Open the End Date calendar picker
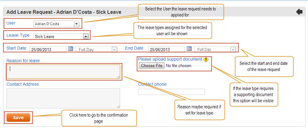This screenshot has width=308, height=131. pos(189,49)
